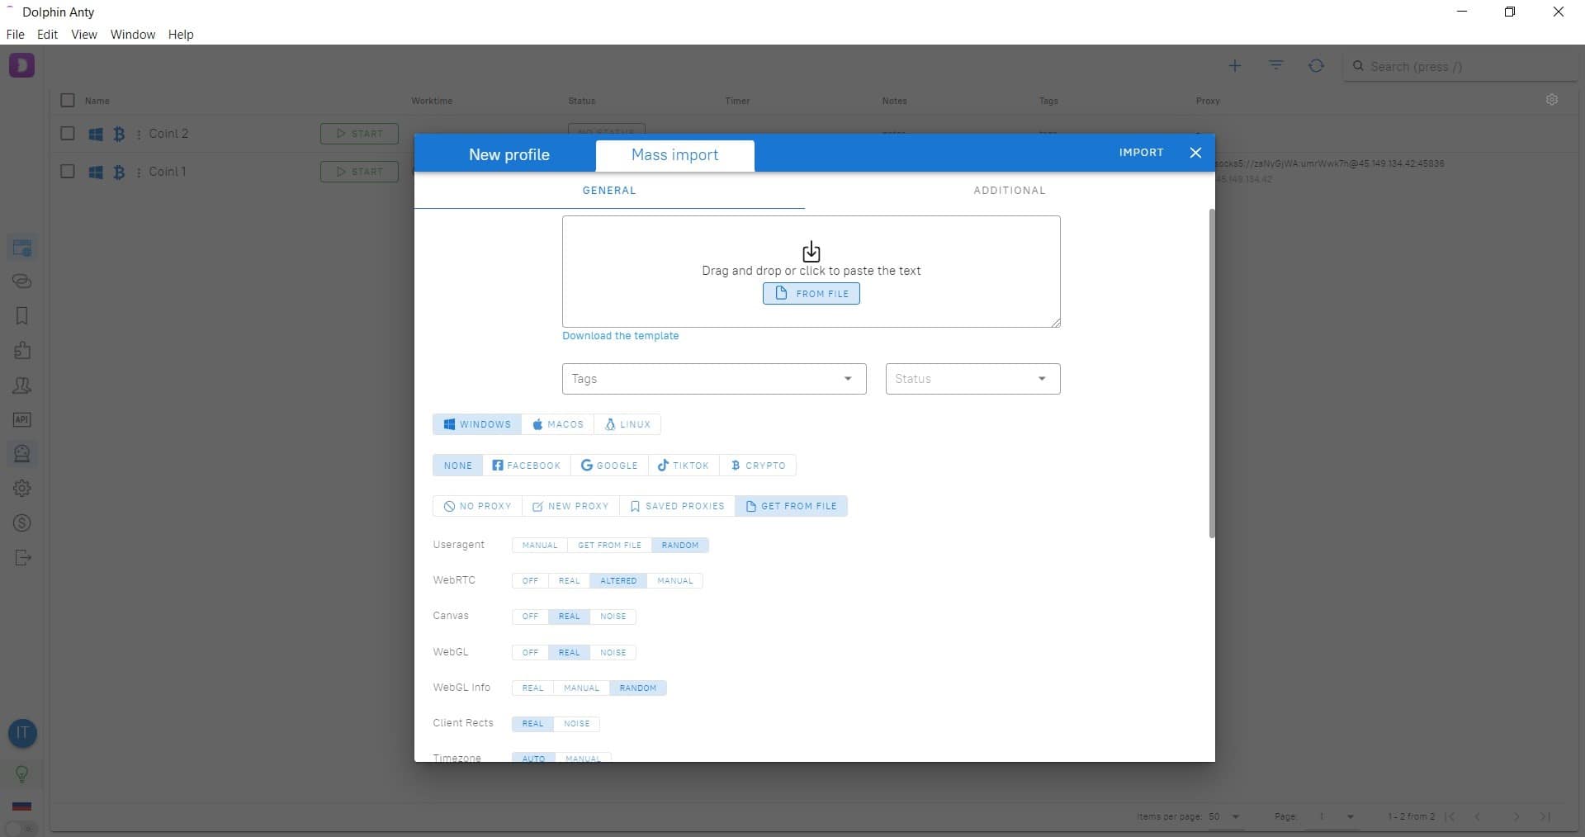Click the refresh icon in top toolbar
This screenshot has width=1585, height=837.
click(x=1317, y=65)
